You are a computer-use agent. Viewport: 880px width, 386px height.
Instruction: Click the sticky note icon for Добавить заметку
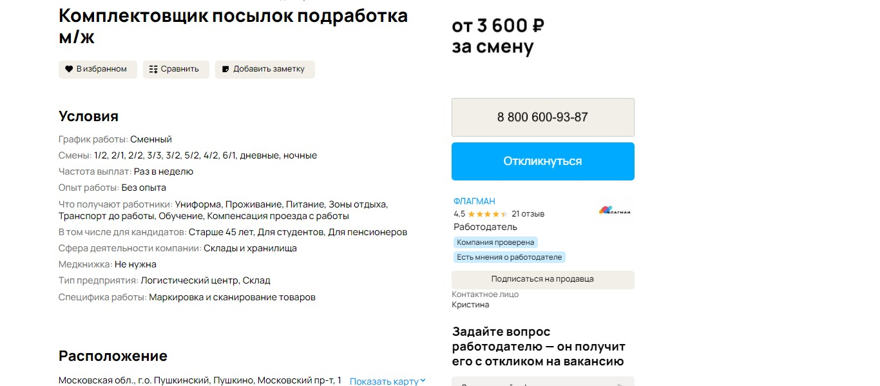coord(225,69)
